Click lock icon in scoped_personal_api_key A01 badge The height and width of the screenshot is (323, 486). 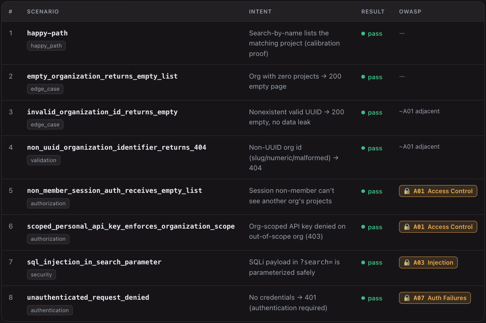(x=407, y=227)
